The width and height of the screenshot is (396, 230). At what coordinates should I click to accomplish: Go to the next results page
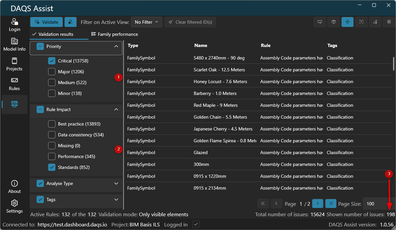(317, 204)
